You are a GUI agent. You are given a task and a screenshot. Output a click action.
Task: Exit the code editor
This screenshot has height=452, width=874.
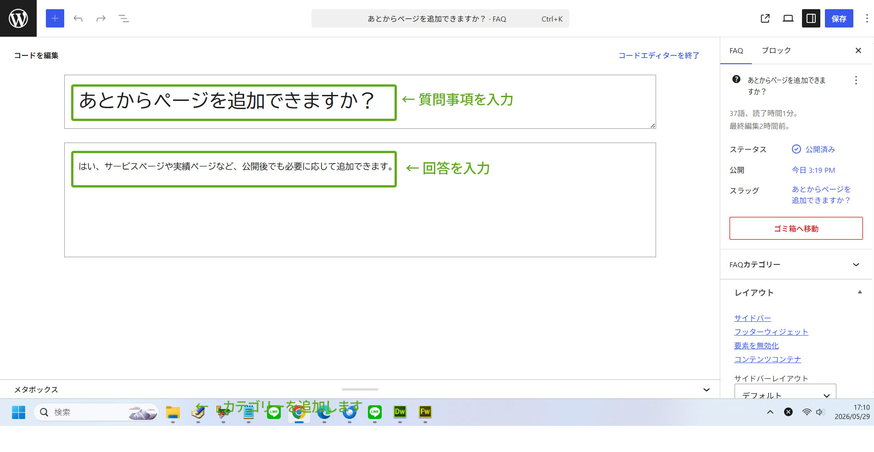pos(659,55)
